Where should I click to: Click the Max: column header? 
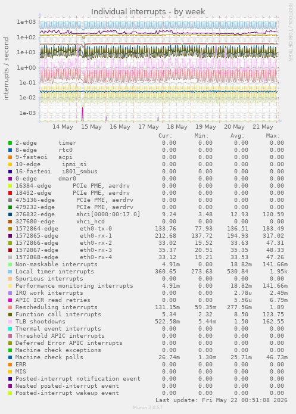273,136
